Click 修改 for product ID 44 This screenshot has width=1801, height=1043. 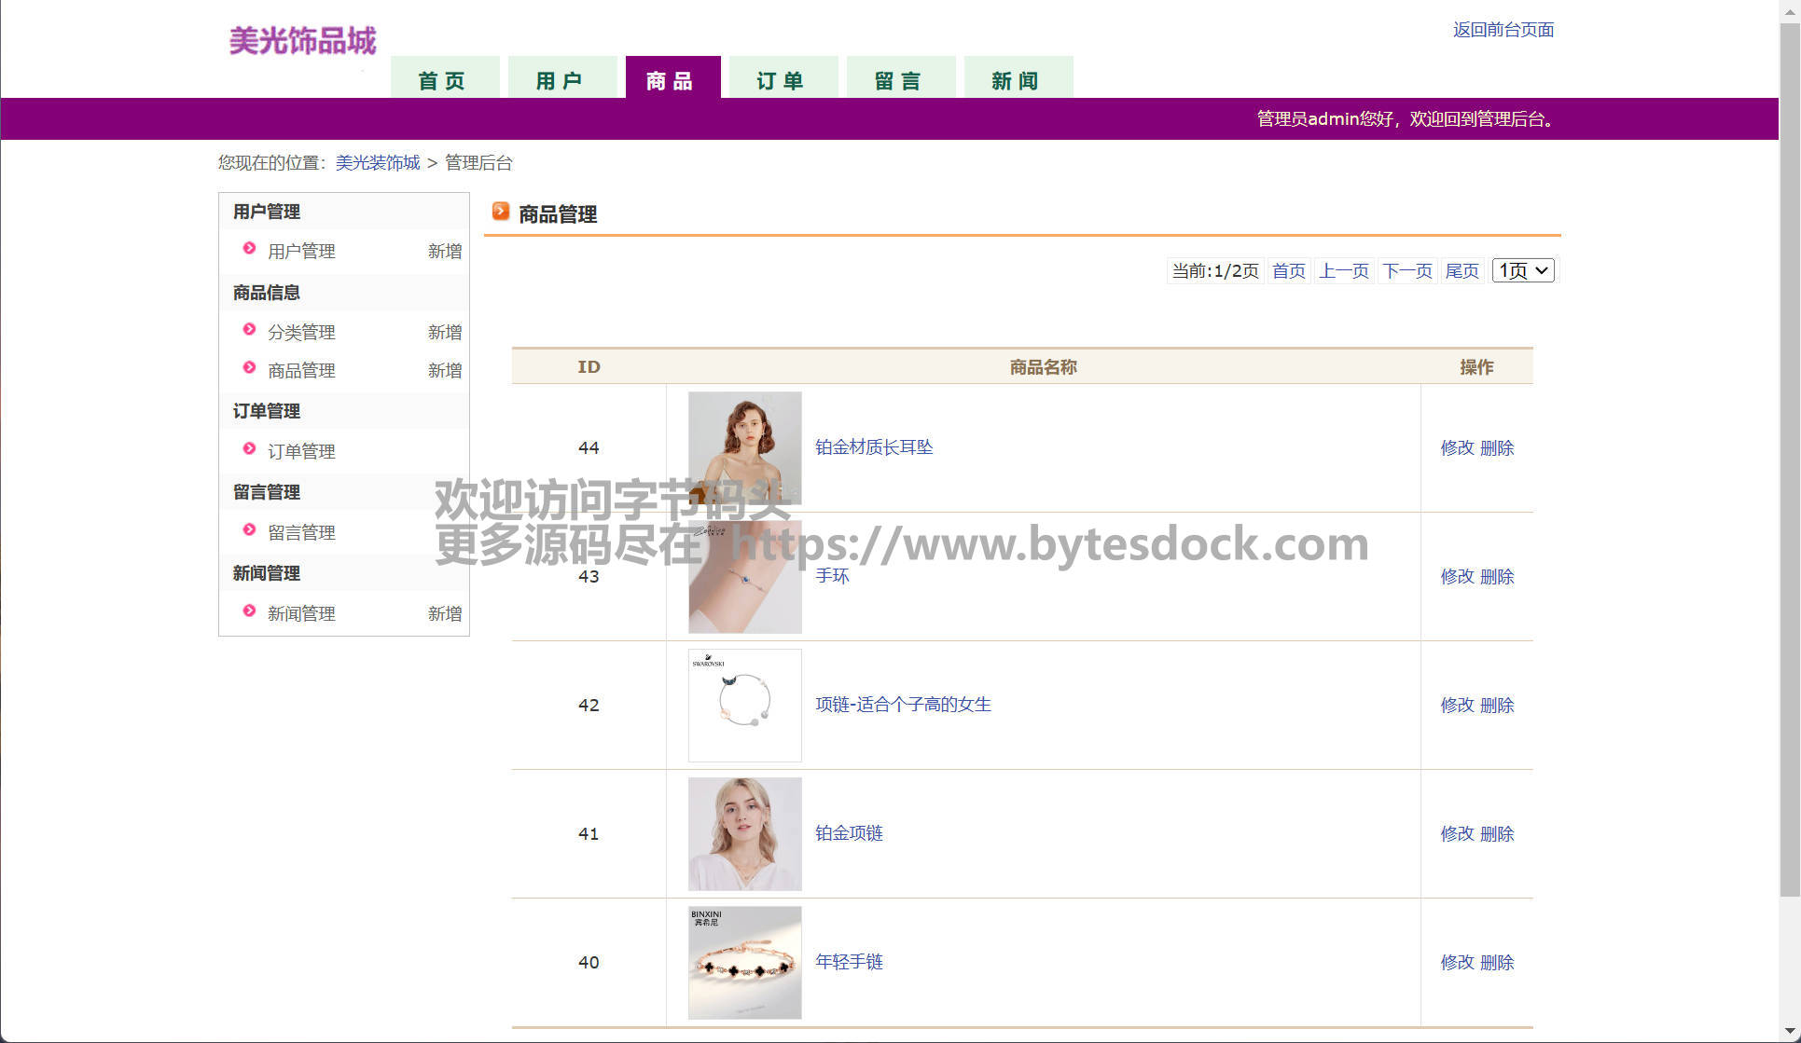[x=1457, y=447]
